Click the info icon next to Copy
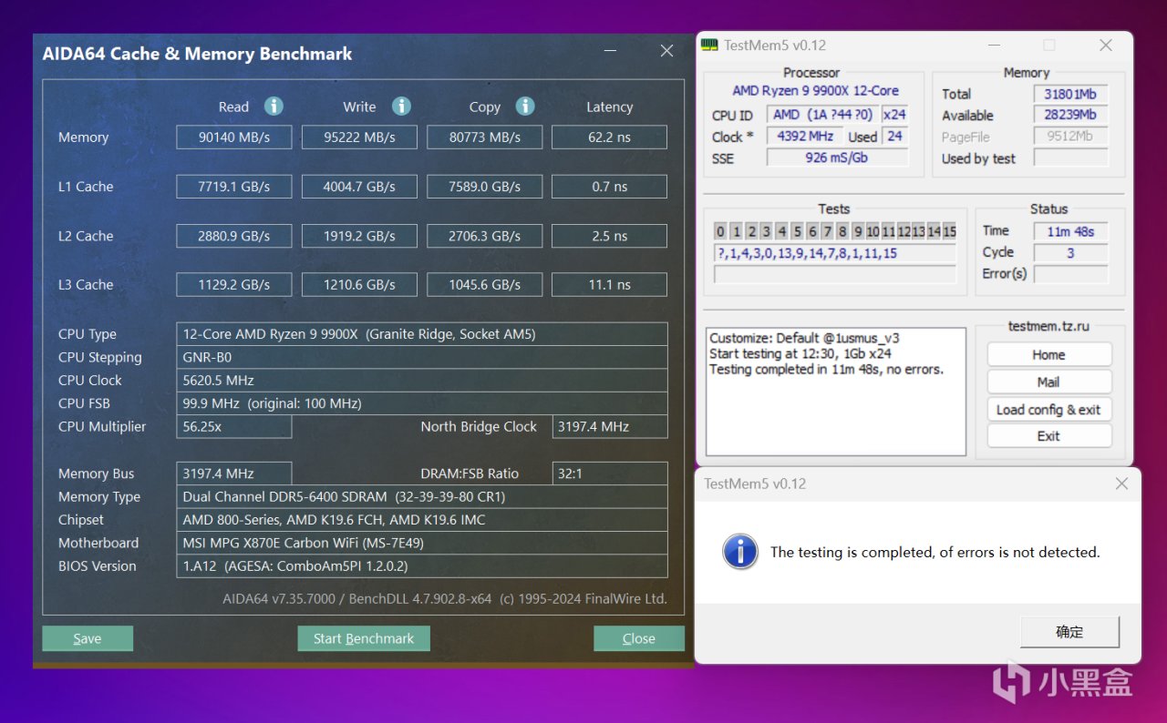1167x723 pixels. click(525, 107)
